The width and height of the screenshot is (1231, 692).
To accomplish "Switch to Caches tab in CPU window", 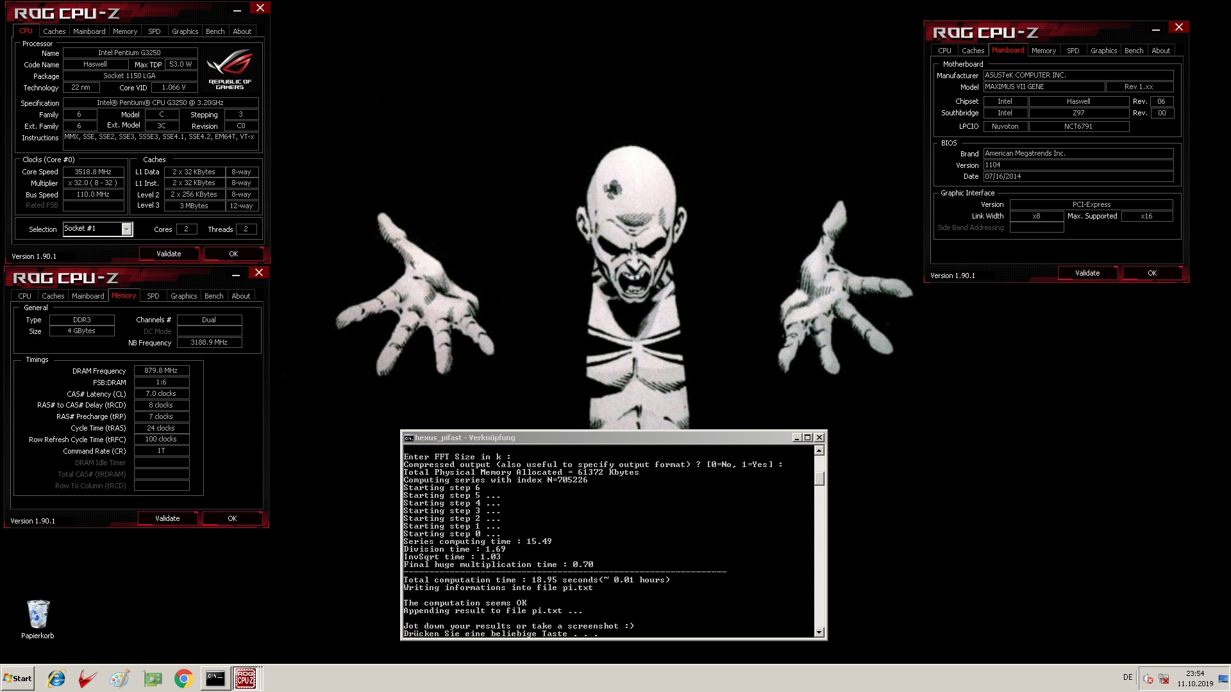I will tap(54, 31).
